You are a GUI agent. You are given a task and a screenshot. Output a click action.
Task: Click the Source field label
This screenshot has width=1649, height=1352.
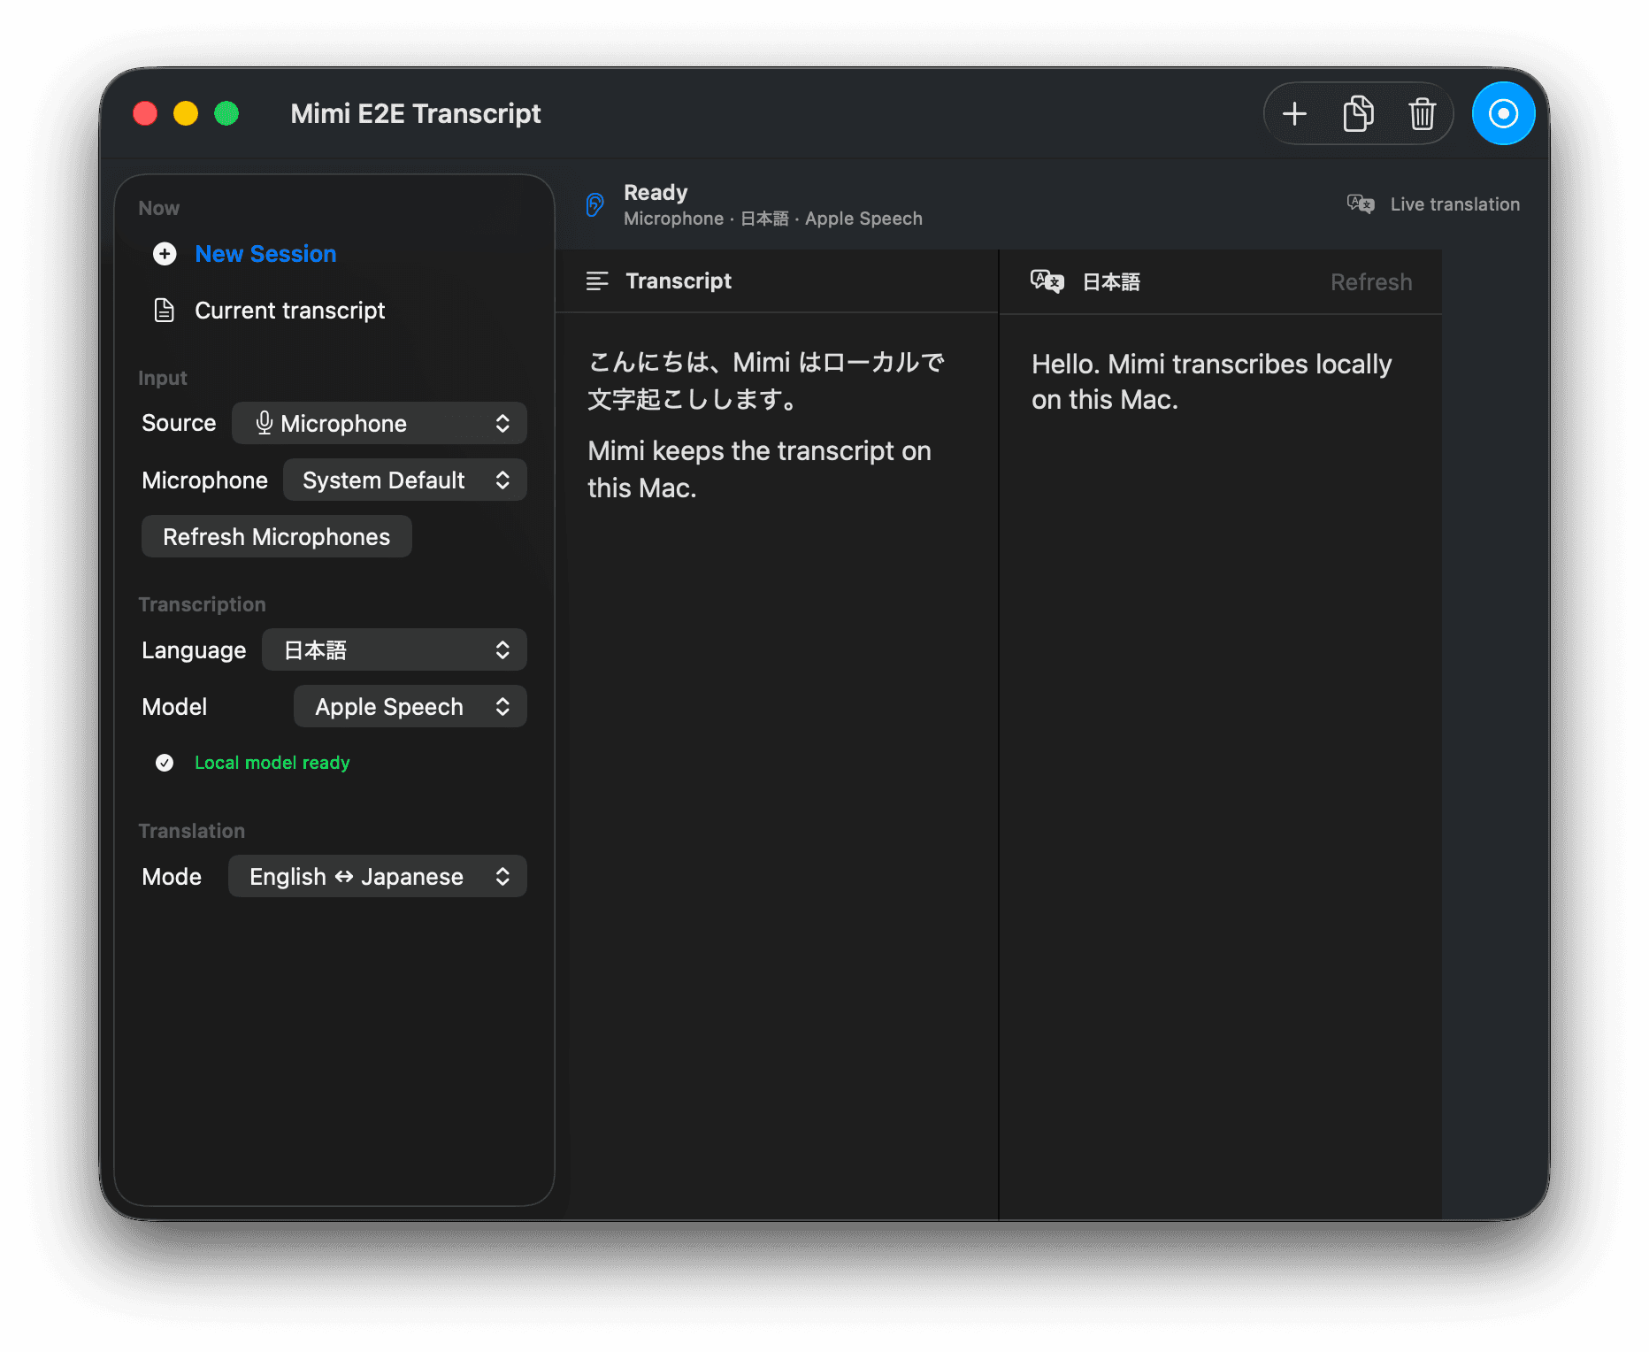[179, 423]
